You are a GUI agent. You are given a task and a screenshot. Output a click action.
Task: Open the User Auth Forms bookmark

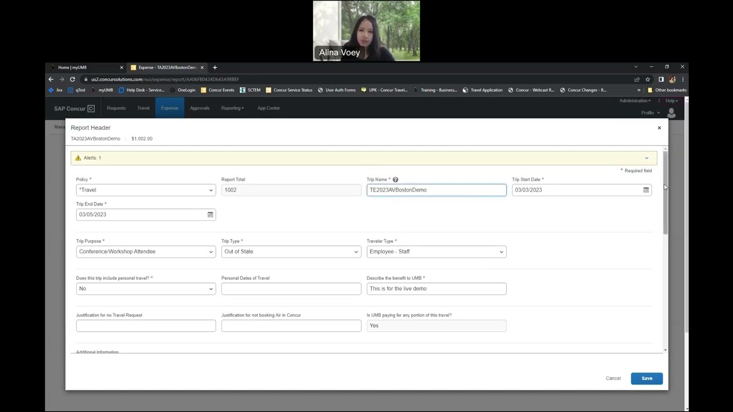pyautogui.click(x=337, y=90)
